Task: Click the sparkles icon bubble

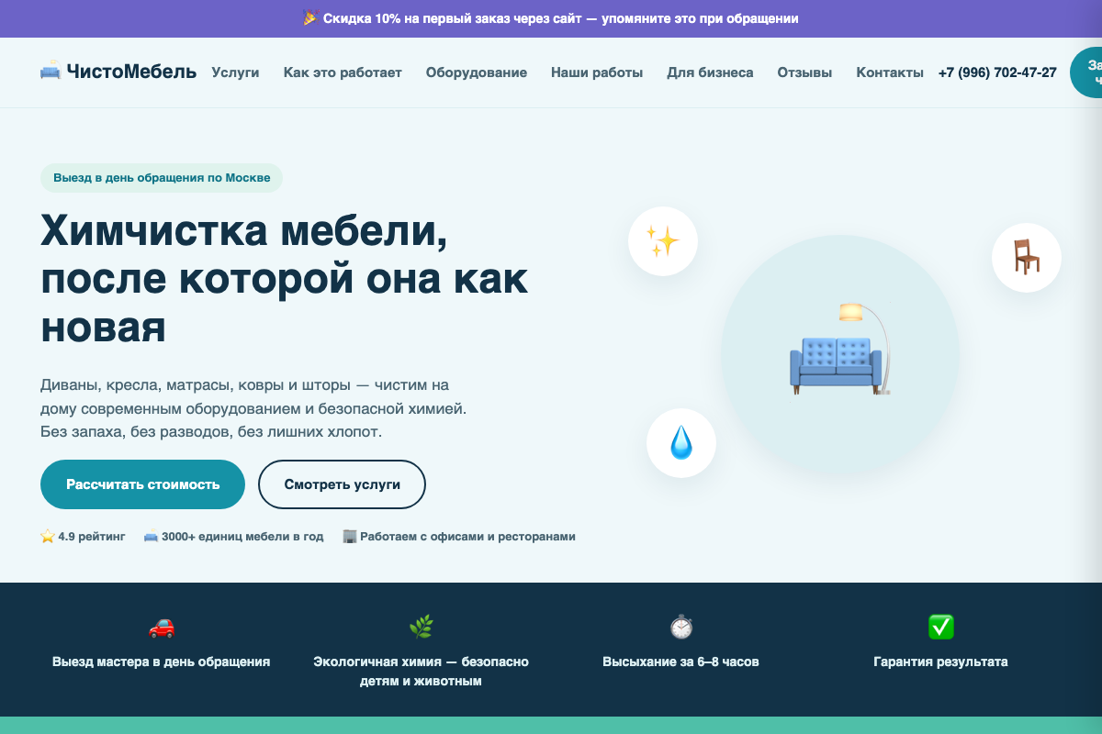Action: pos(663,242)
